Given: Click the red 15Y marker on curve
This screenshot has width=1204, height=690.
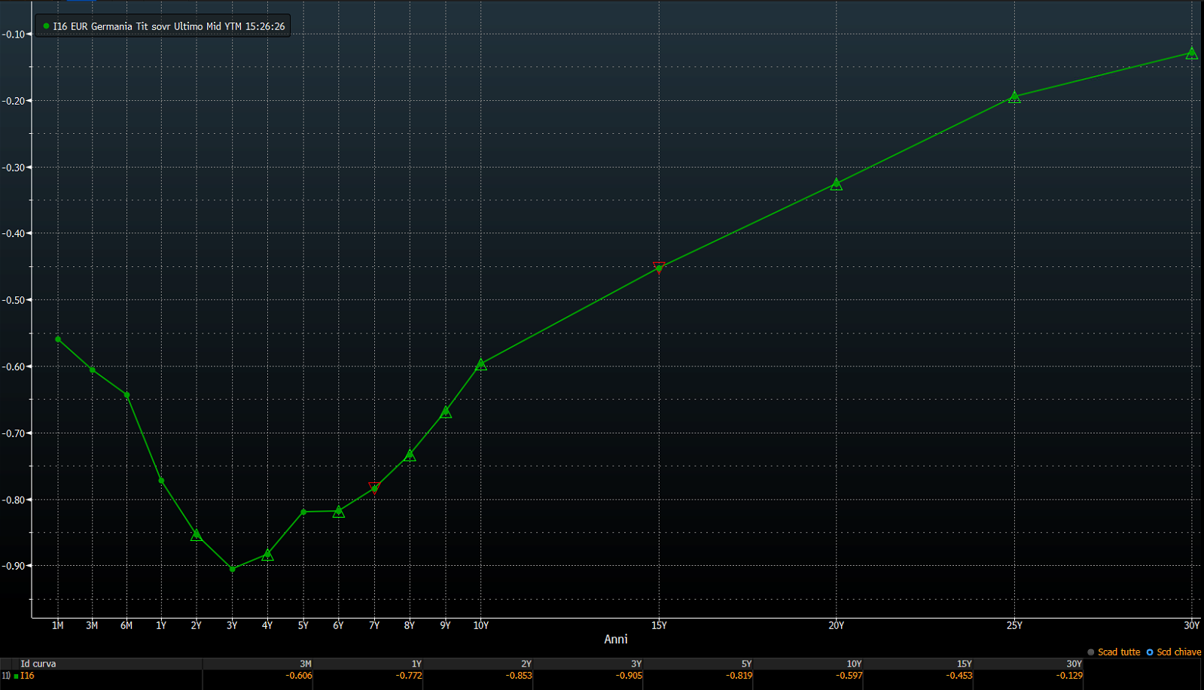Looking at the screenshot, I should [x=659, y=268].
